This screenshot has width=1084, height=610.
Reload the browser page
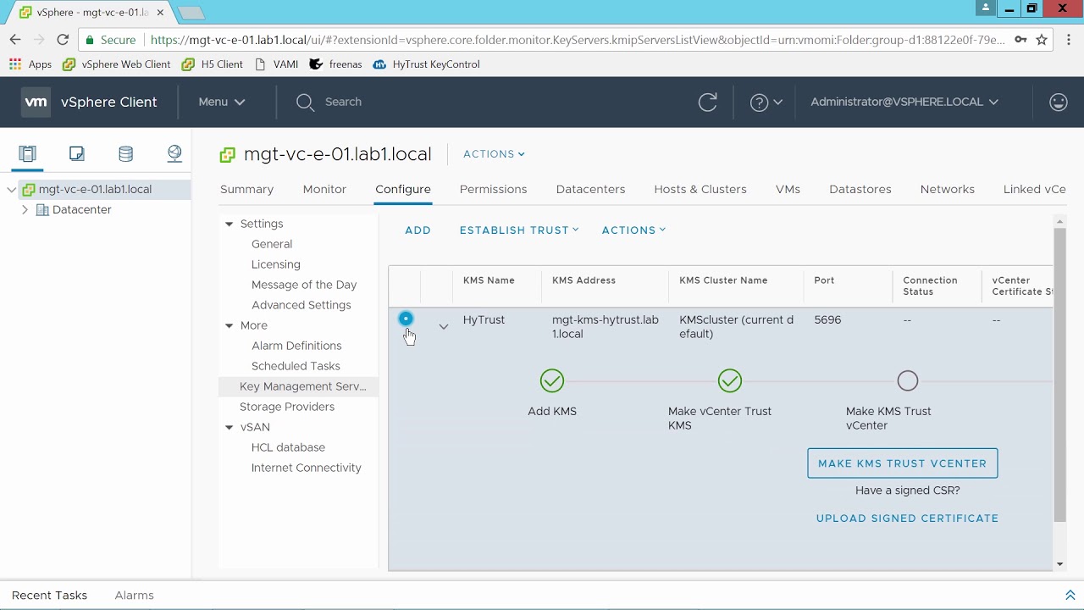coord(63,40)
